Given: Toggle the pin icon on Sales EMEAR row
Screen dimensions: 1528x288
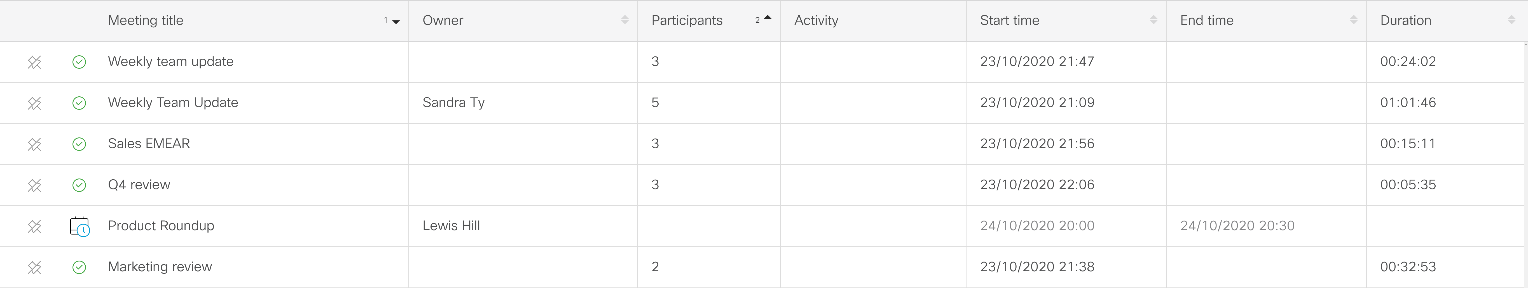Looking at the screenshot, I should click(x=34, y=144).
